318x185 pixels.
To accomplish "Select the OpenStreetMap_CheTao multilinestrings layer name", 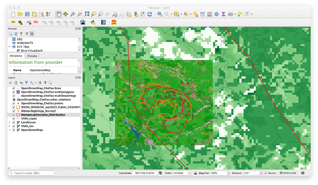I will click(48, 96).
